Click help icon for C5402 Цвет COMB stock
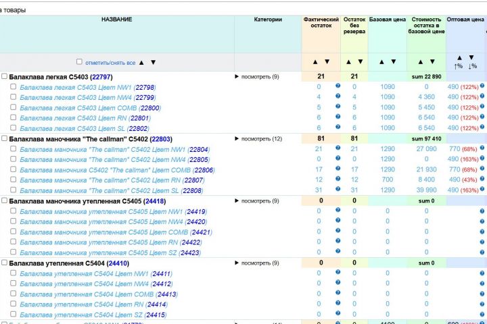This screenshot has height=324, width=487. pyautogui.click(x=338, y=169)
